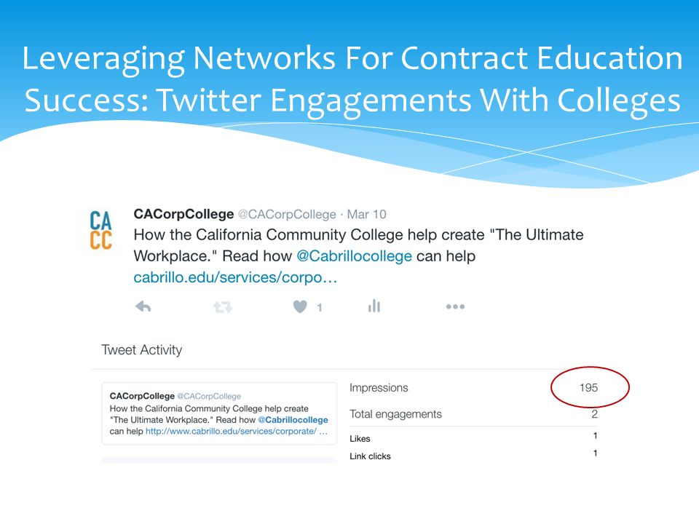The width and height of the screenshot is (699, 524).
Task: Open the three-dot more options icon
Action: pyautogui.click(x=455, y=306)
